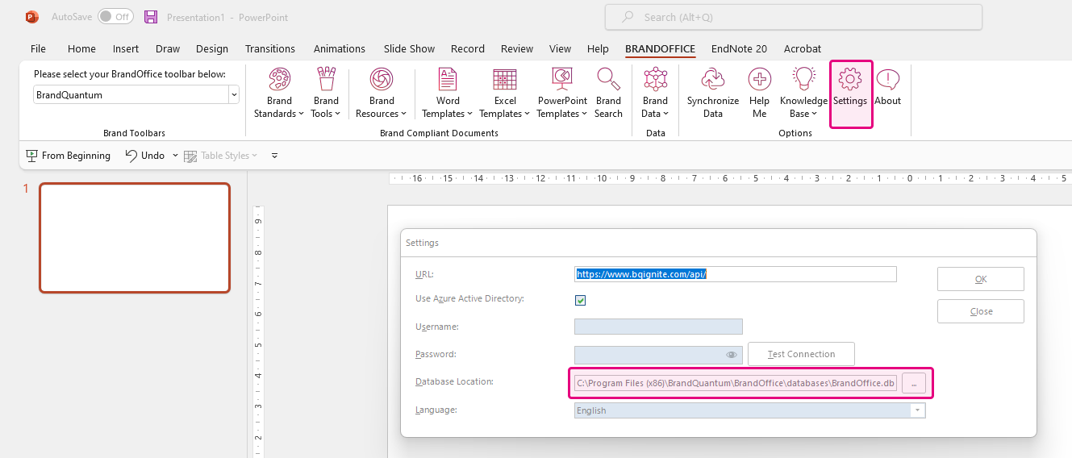
Task: Open the File tab
Action: pos(38,48)
